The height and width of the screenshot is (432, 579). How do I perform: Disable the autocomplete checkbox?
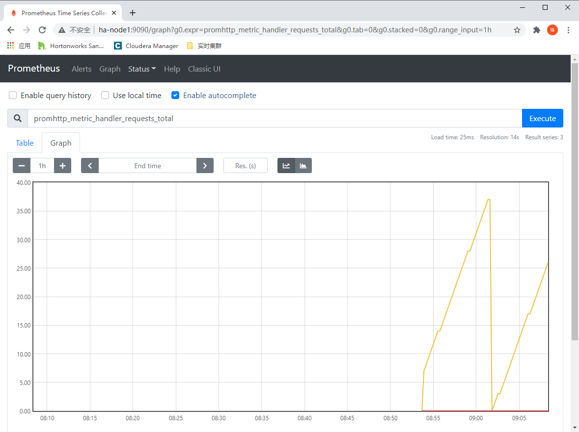coord(175,95)
